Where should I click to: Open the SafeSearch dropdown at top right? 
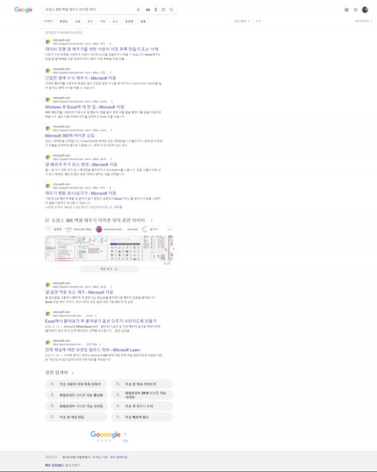pos(363,21)
